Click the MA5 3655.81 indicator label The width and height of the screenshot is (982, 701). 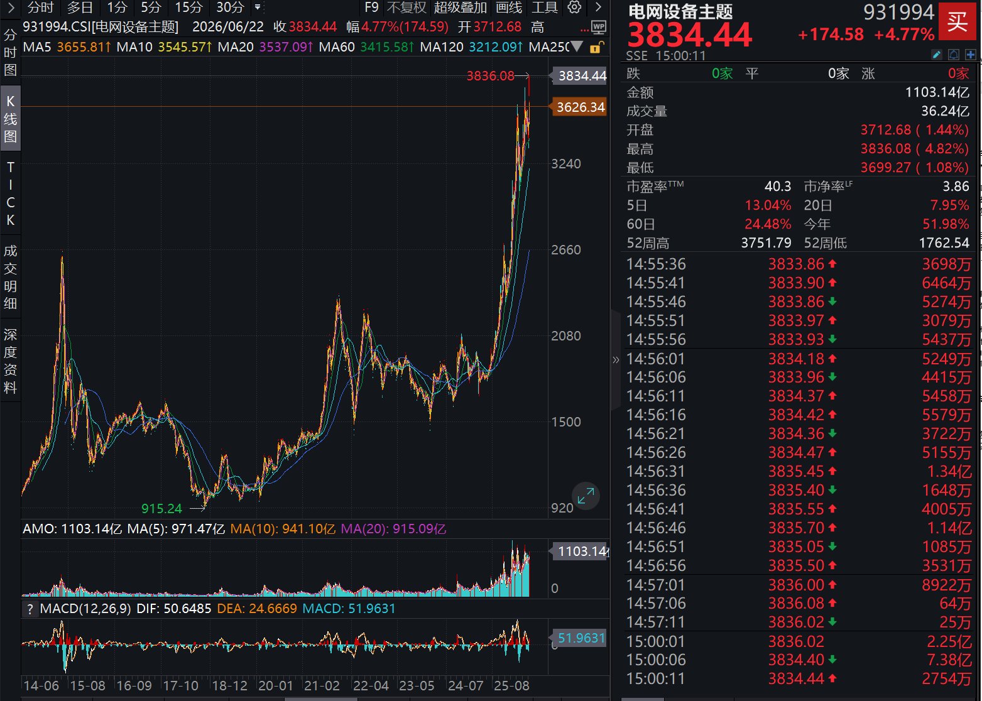click(67, 47)
